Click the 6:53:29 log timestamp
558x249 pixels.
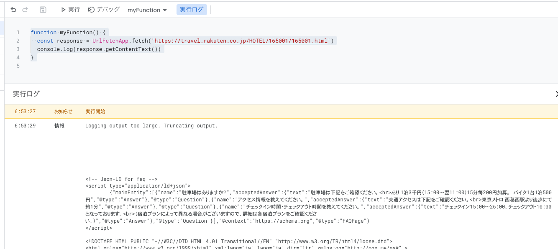[25, 126]
